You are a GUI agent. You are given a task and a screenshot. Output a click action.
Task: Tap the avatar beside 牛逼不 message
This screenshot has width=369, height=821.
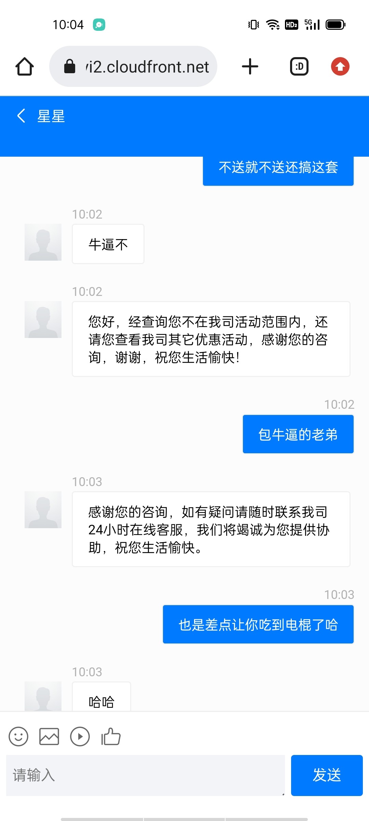(x=43, y=242)
